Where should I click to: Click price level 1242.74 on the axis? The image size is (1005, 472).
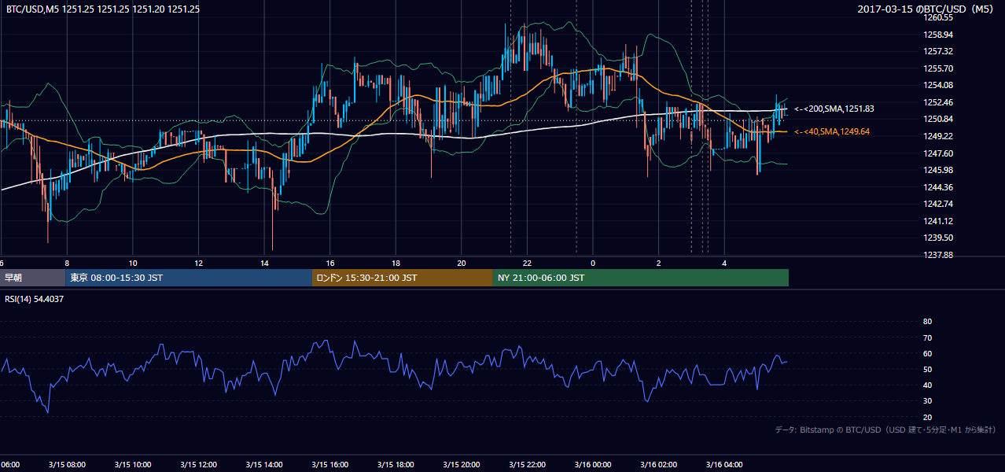[939, 204]
